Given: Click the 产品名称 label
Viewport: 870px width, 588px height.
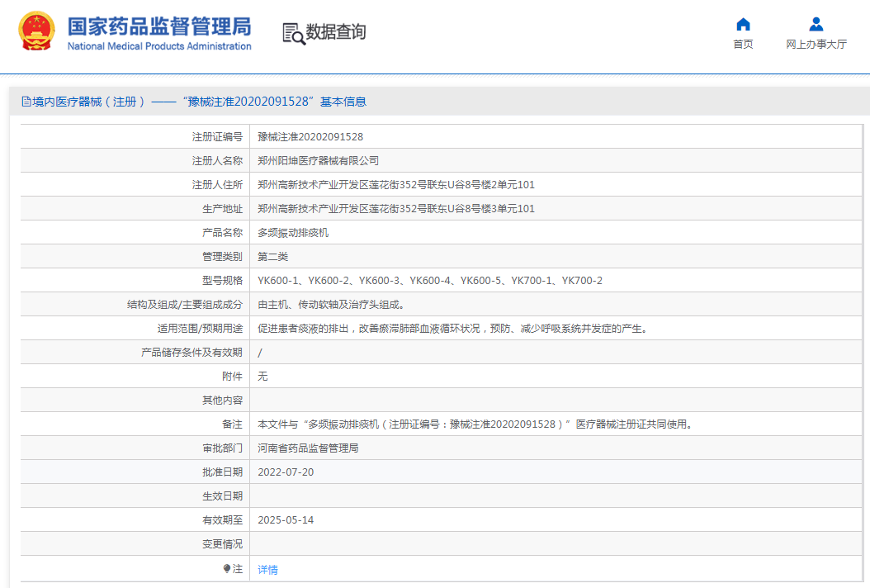Looking at the screenshot, I should (223, 233).
